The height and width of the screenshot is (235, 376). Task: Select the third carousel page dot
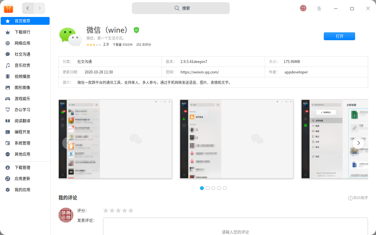pos(213,188)
